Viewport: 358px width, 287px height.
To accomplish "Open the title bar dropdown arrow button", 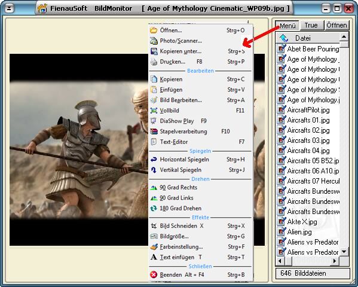I will pos(9,9).
